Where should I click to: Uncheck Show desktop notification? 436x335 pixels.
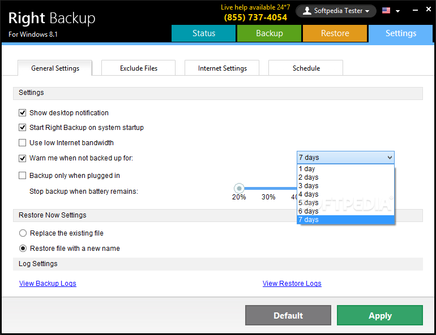coord(22,113)
